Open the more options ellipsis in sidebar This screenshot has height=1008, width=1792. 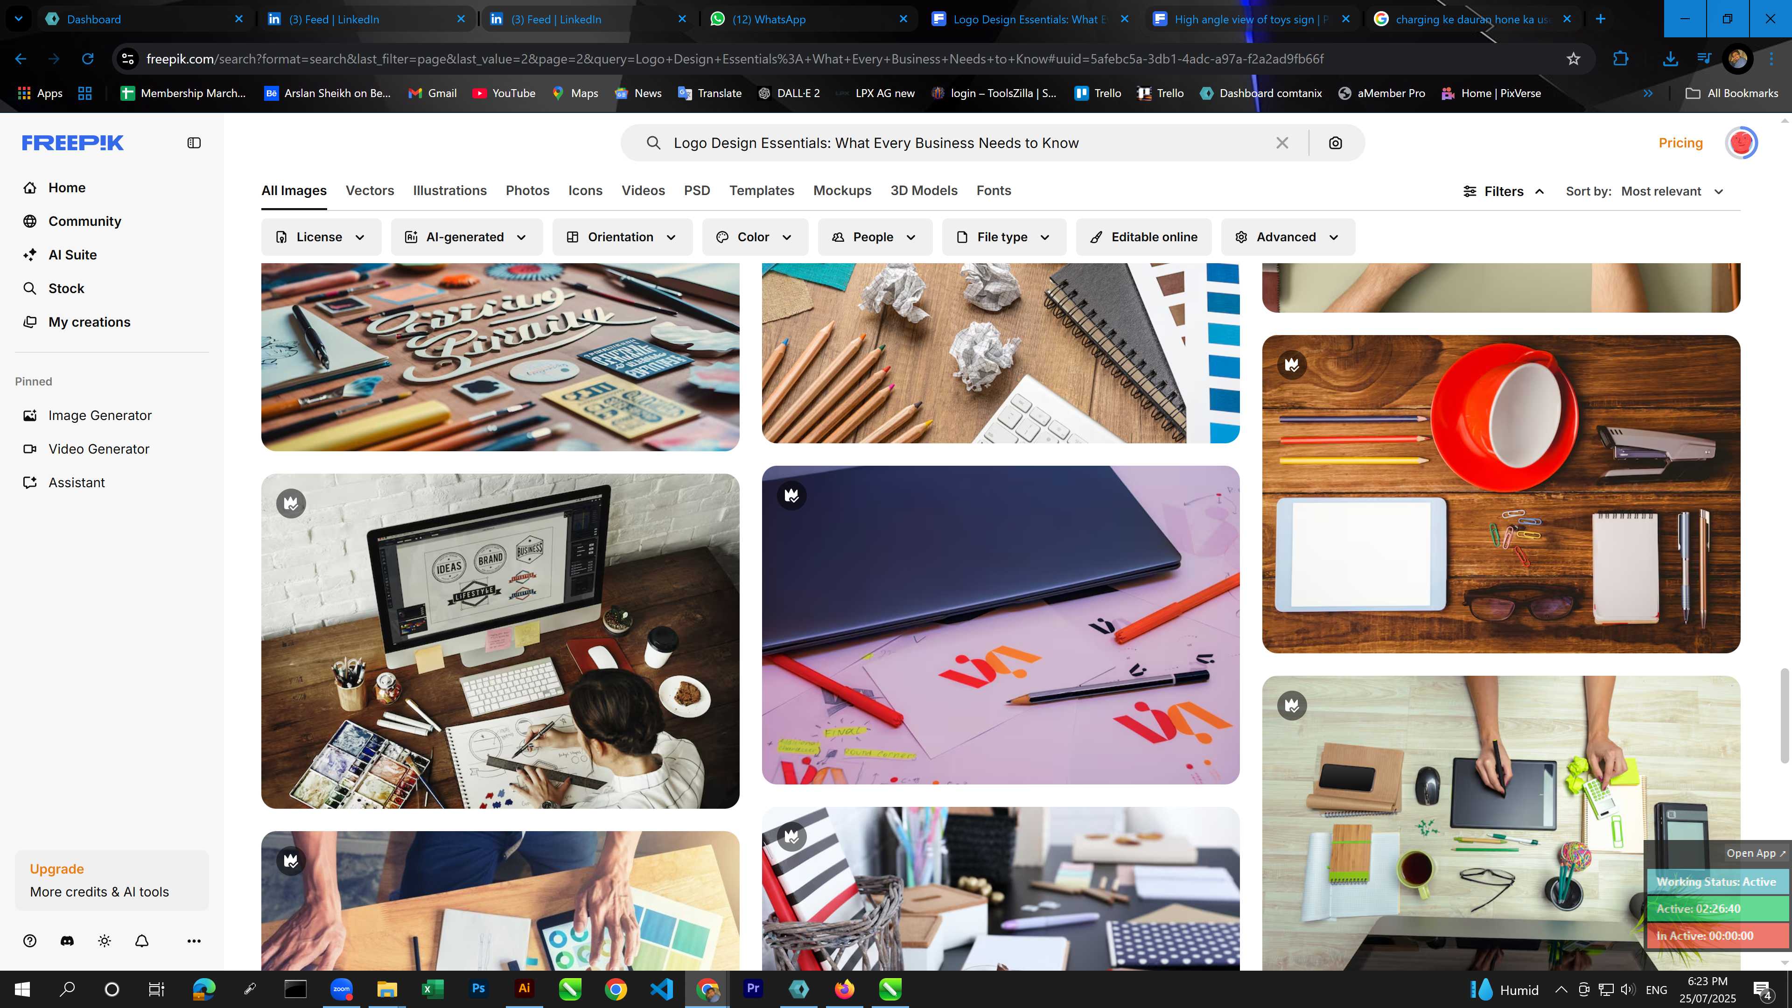(194, 940)
